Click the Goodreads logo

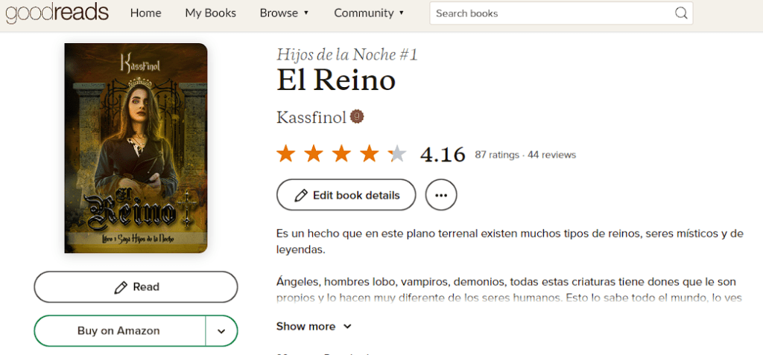tap(57, 13)
